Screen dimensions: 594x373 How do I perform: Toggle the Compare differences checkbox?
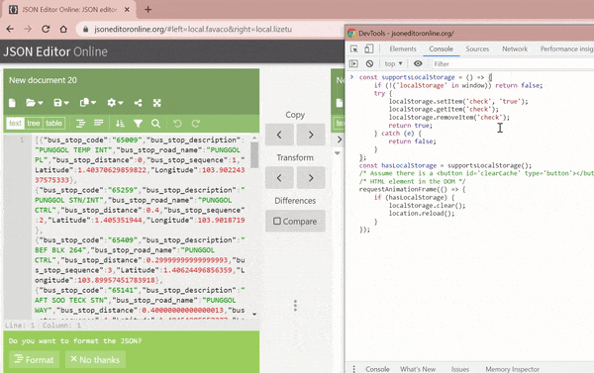(x=295, y=222)
